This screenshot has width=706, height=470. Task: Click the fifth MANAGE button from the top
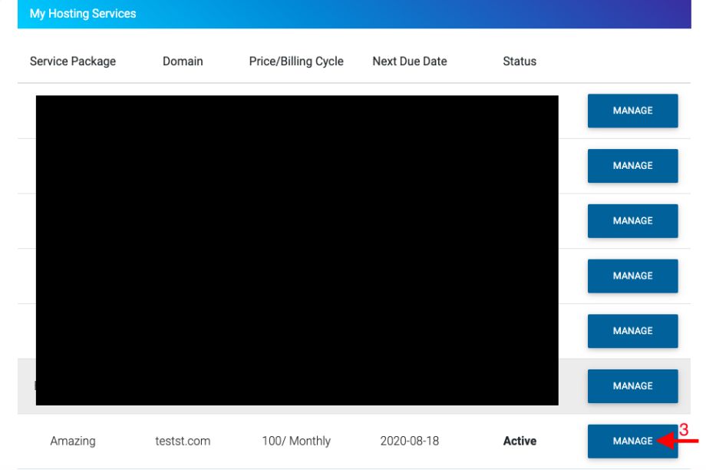(632, 331)
